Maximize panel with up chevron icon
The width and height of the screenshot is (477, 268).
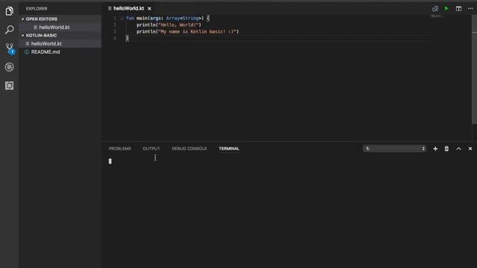458,149
